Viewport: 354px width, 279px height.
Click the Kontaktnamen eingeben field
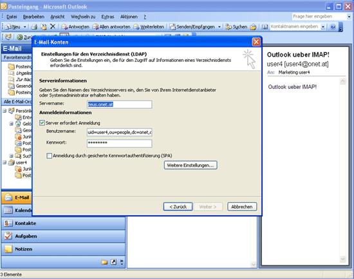[x=295, y=26]
